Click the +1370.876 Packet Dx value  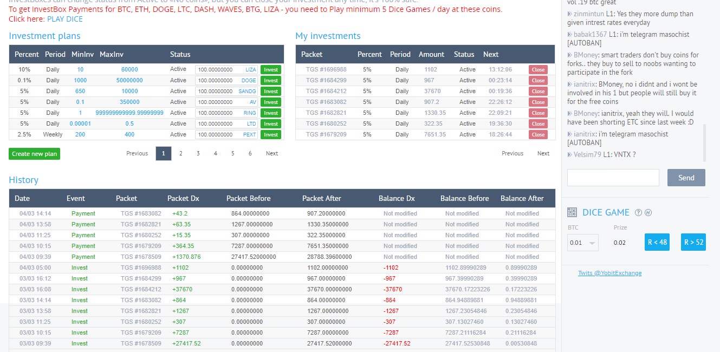tap(186, 257)
